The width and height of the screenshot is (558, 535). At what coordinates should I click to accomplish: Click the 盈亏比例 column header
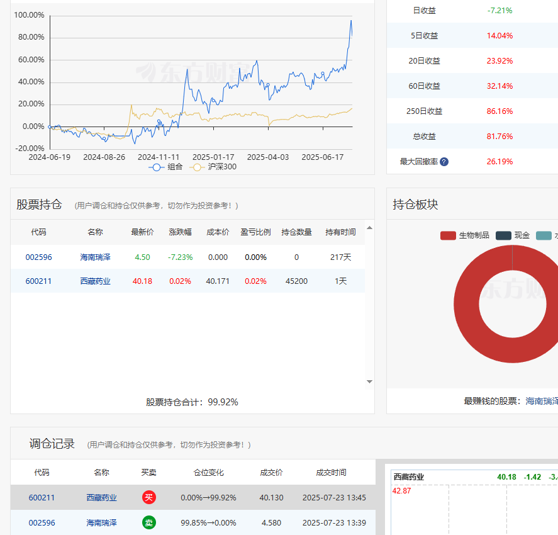tap(255, 232)
